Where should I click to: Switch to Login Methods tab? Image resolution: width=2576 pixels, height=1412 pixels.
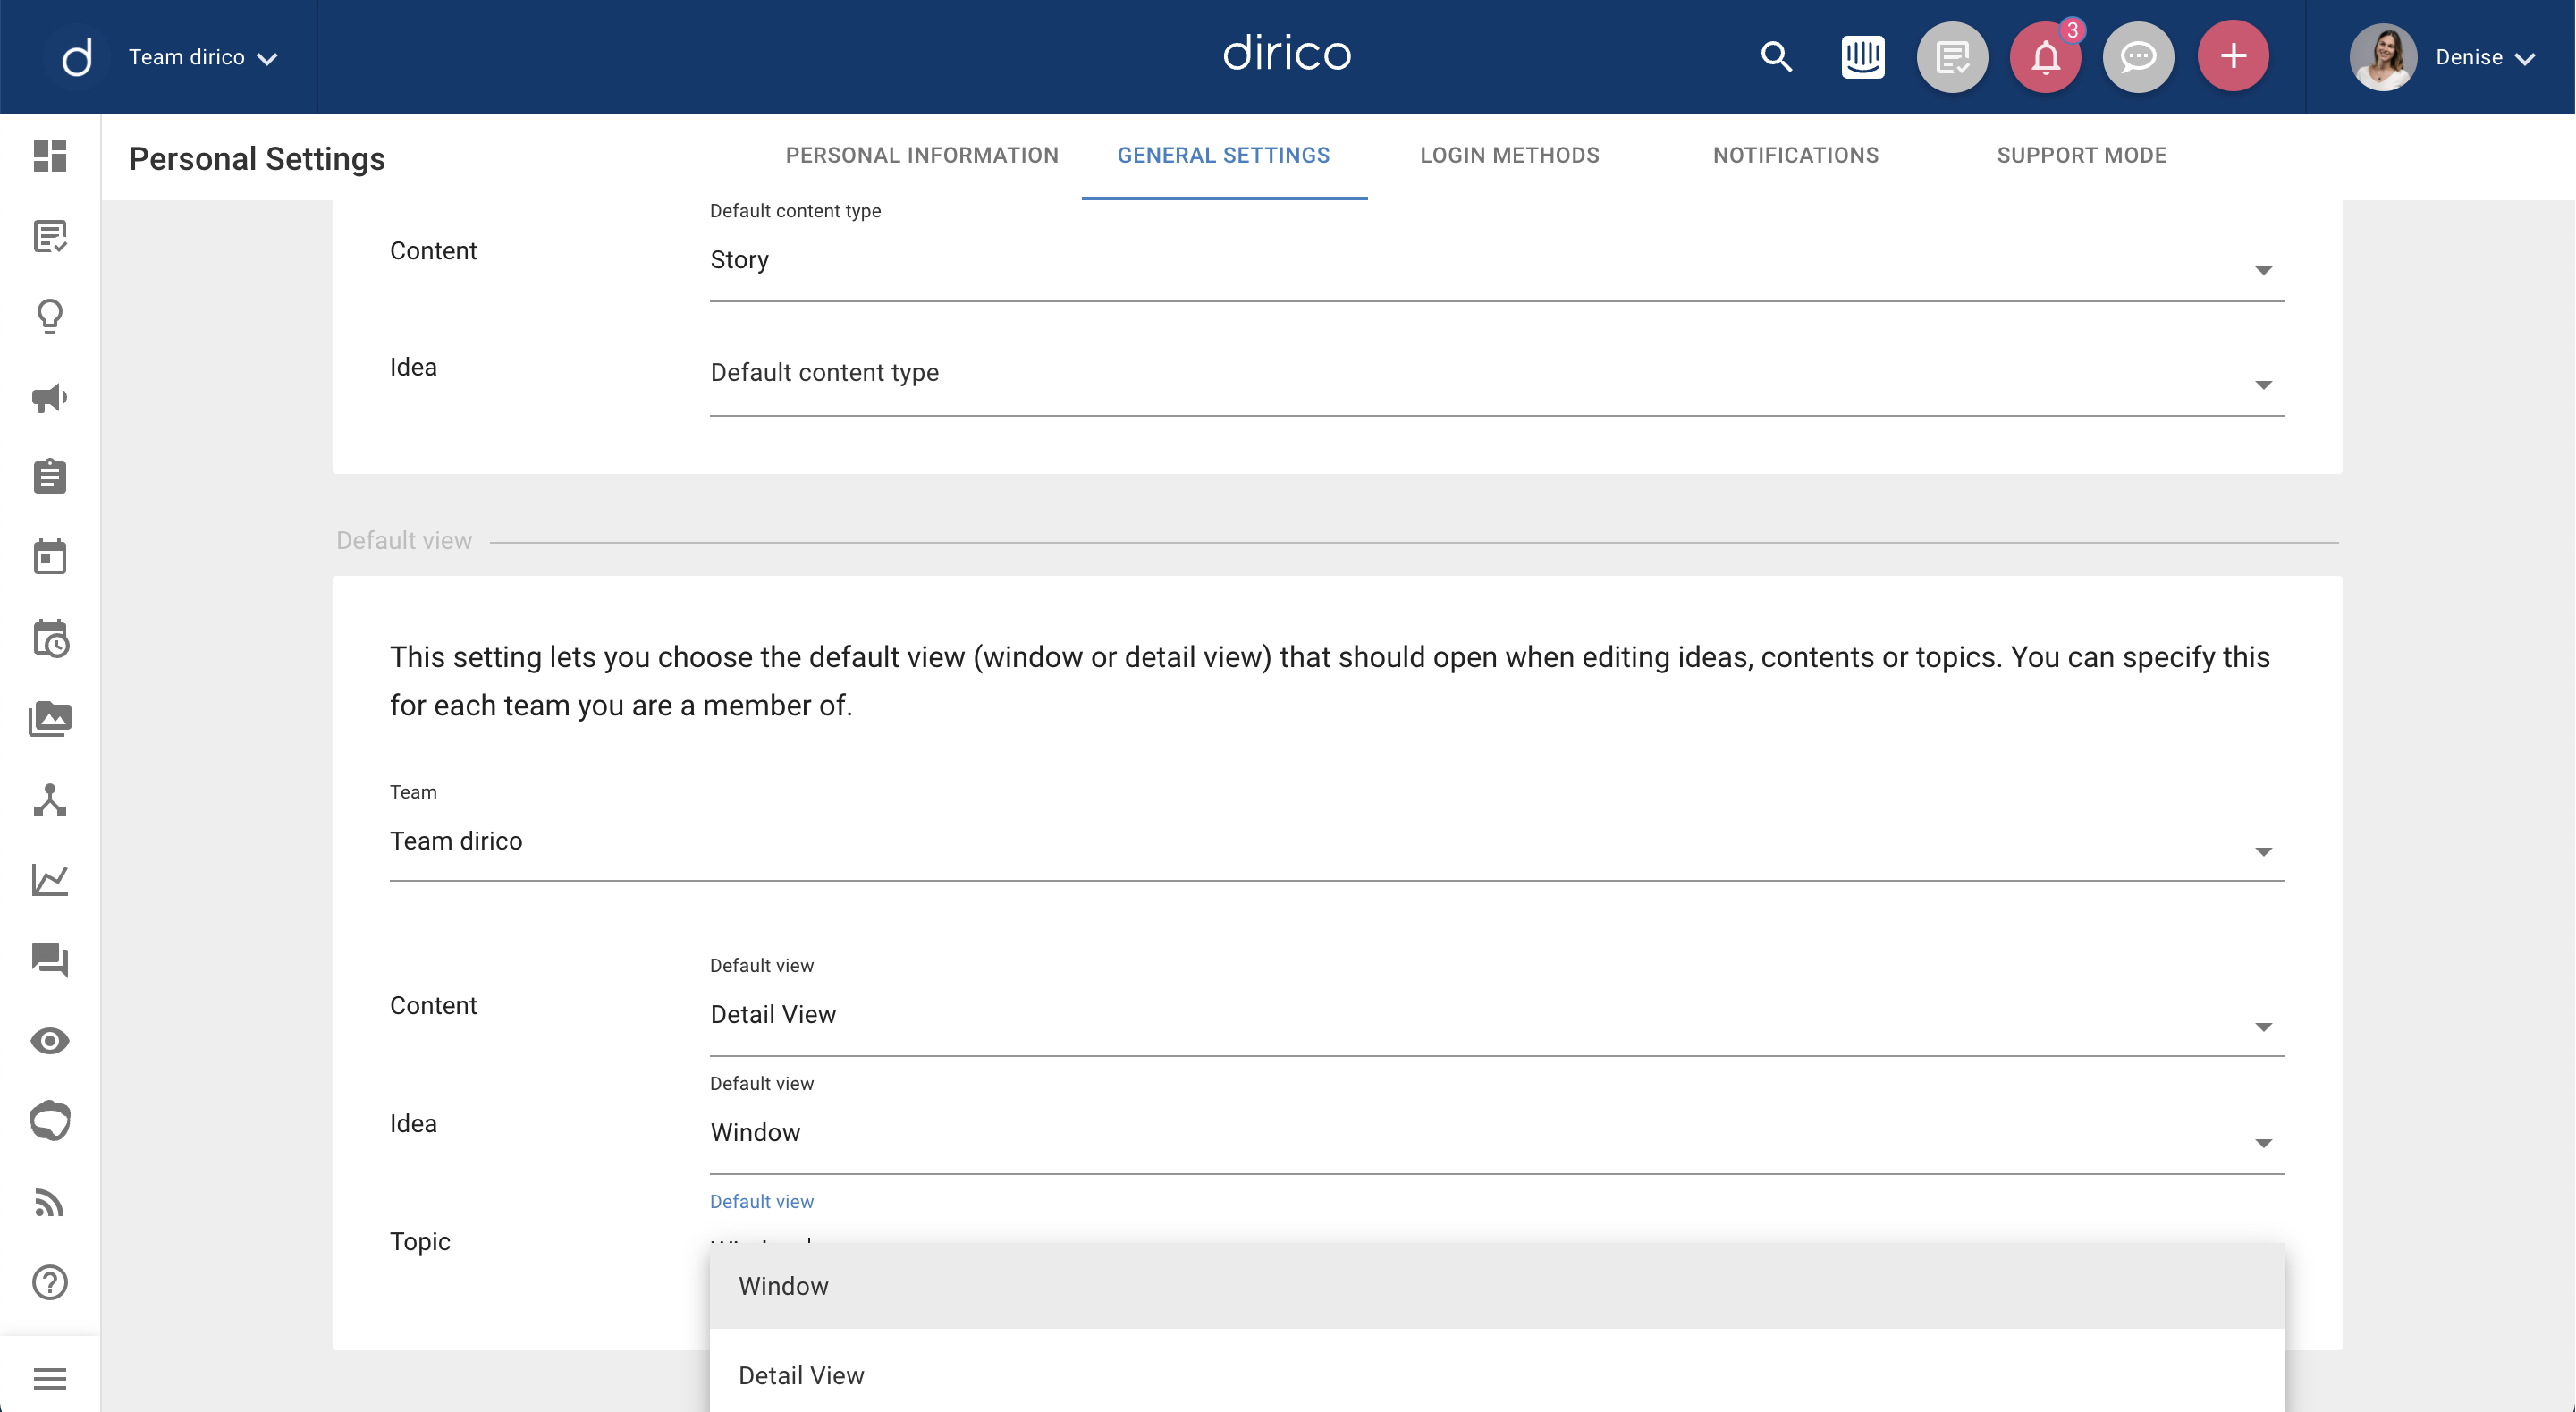tap(1509, 155)
